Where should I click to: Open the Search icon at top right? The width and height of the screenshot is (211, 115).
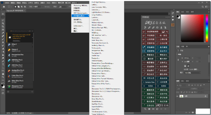point(203,7)
